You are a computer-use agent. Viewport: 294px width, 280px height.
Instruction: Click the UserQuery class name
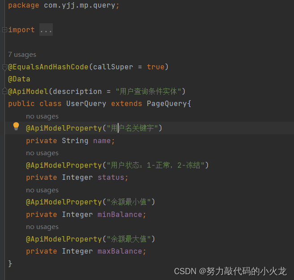coord(86,103)
